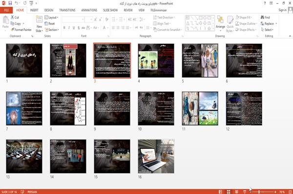The width and height of the screenshot is (293, 194).
Task: Open the Clipboard dialog launcher
Action: click(32, 36)
